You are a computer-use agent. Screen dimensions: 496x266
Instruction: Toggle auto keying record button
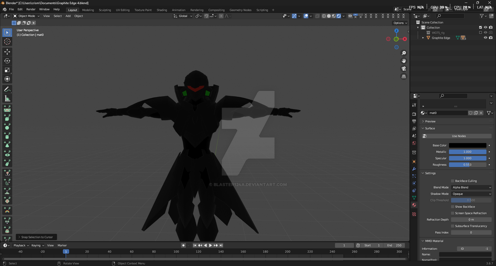coord(183,245)
